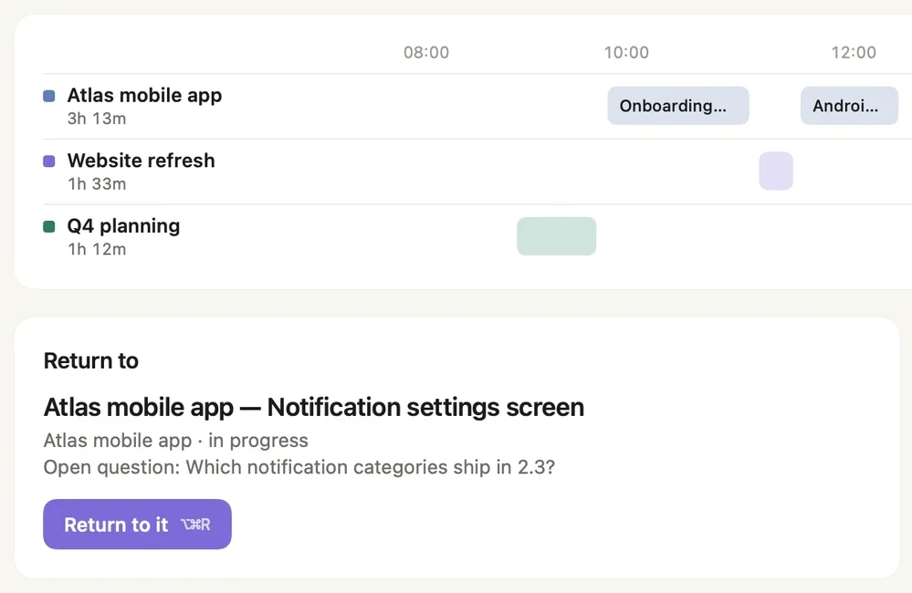Select the purple Website refresh time block
This screenshot has width=912, height=593.
pyautogui.click(x=776, y=171)
